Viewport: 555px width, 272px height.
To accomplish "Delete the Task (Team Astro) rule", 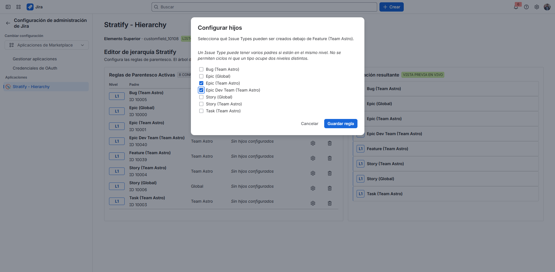I will pos(330,203).
